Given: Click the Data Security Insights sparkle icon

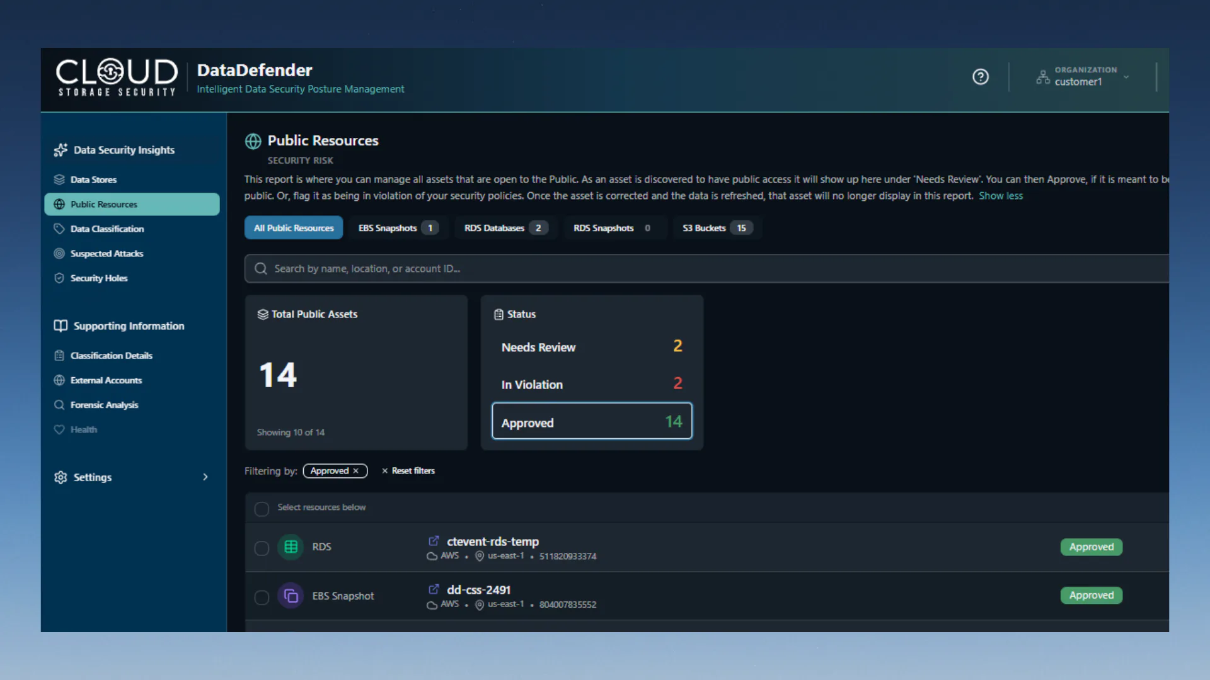Looking at the screenshot, I should [x=60, y=150].
